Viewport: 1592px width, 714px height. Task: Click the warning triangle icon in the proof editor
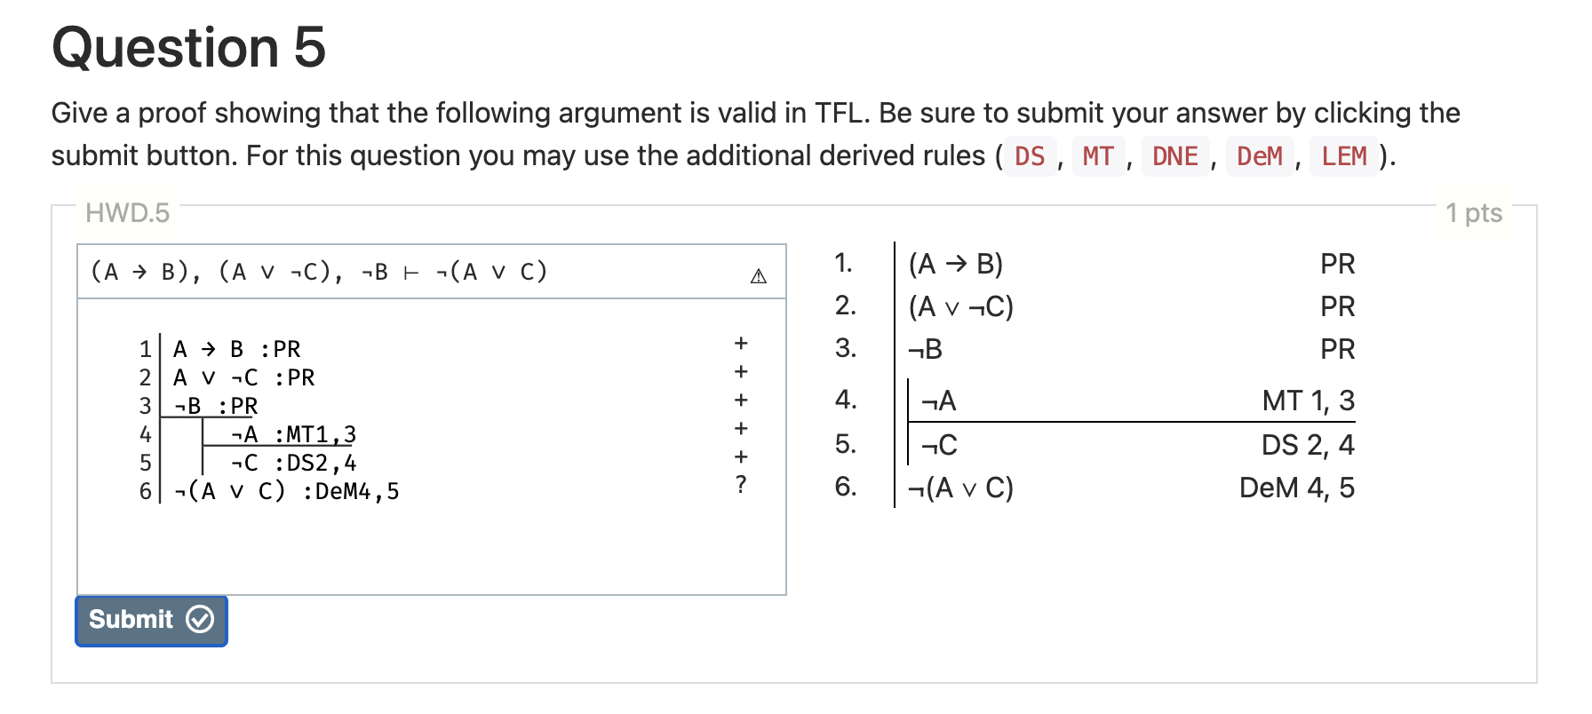point(759,275)
